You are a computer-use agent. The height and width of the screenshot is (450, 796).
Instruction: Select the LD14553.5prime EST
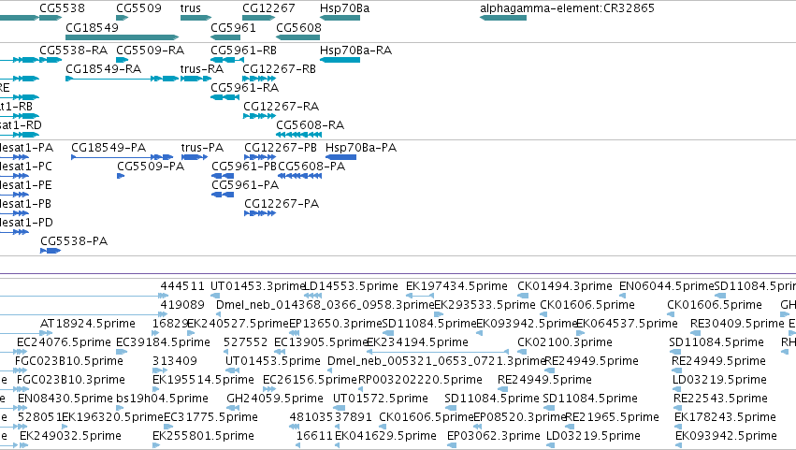312,296
